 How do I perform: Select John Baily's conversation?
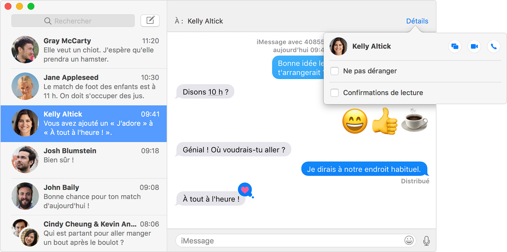[84, 196]
